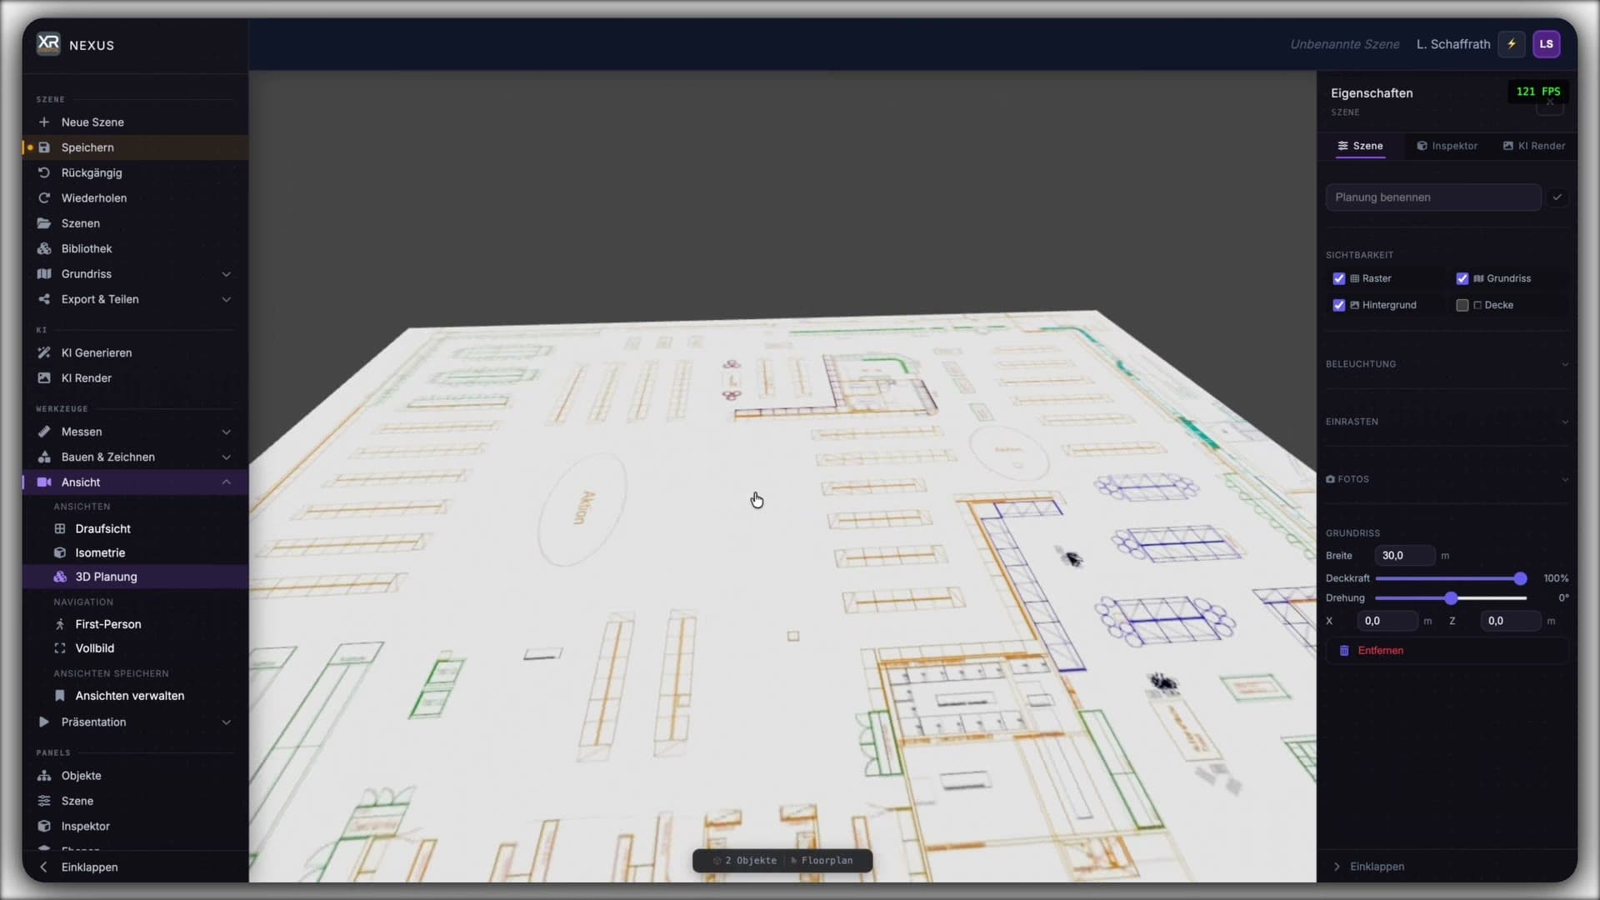Click the Rückgängig undo icon
Image resolution: width=1600 pixels, height=900 pixels.
44,172
